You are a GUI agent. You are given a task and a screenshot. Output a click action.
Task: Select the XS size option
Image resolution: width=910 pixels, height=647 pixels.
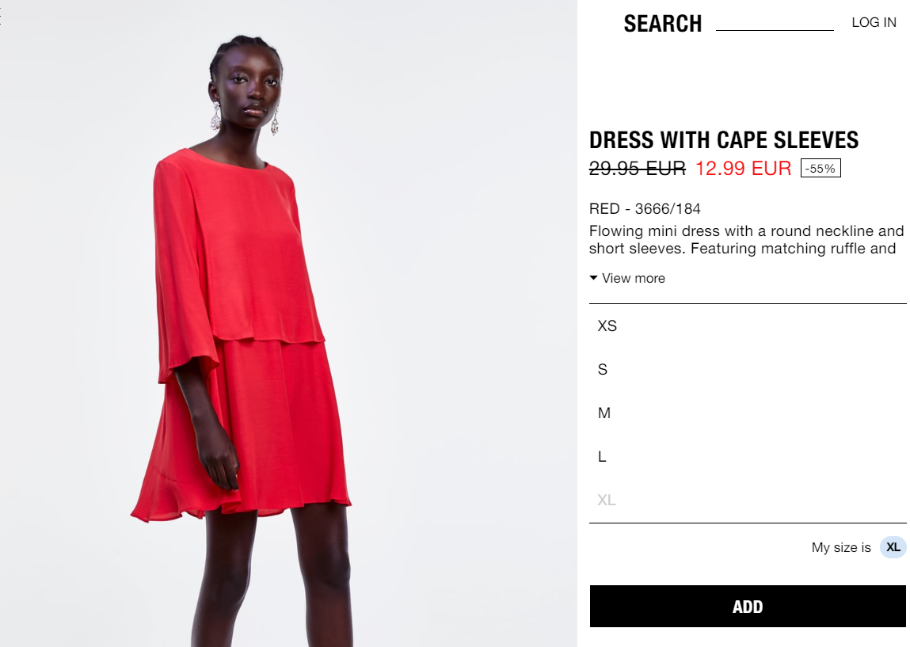click(x=748, y=325)
